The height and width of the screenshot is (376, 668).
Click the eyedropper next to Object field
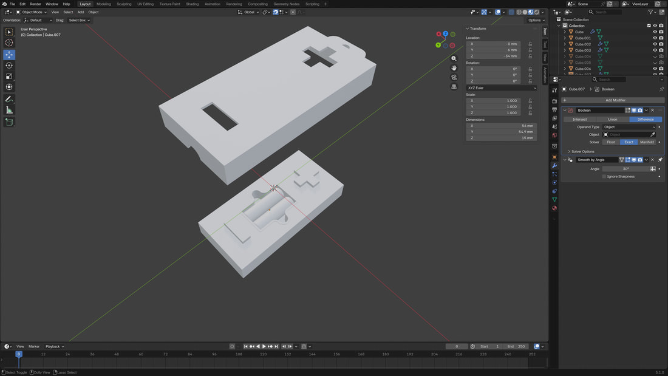pos(653,134)
